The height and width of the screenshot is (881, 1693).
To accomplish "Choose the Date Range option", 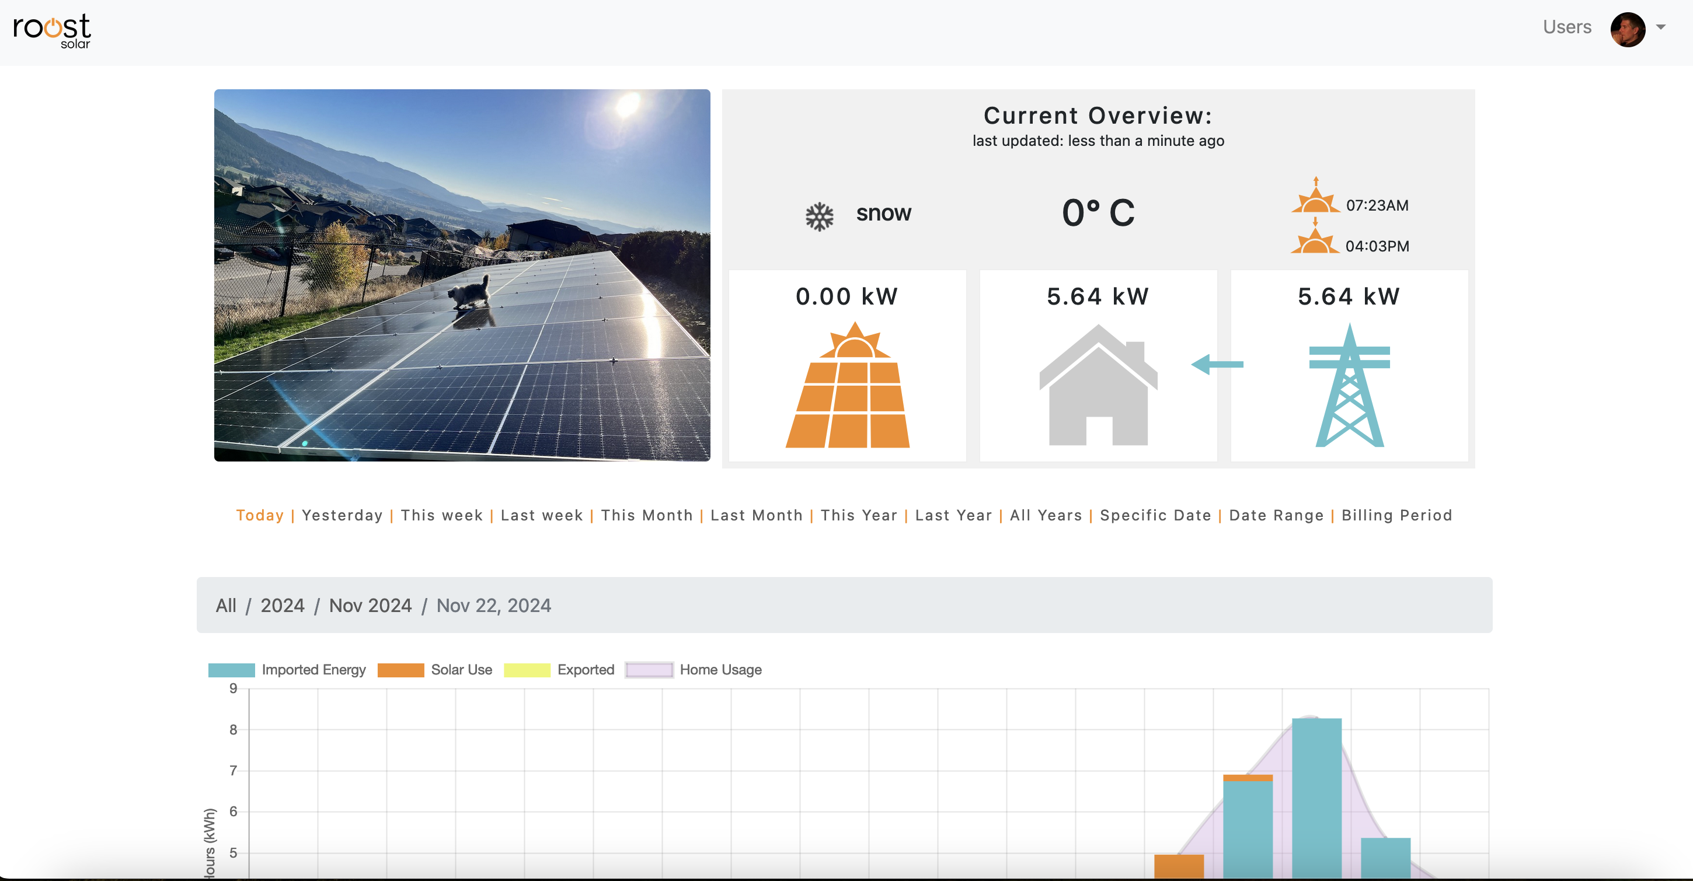I will pos(1277,515).
